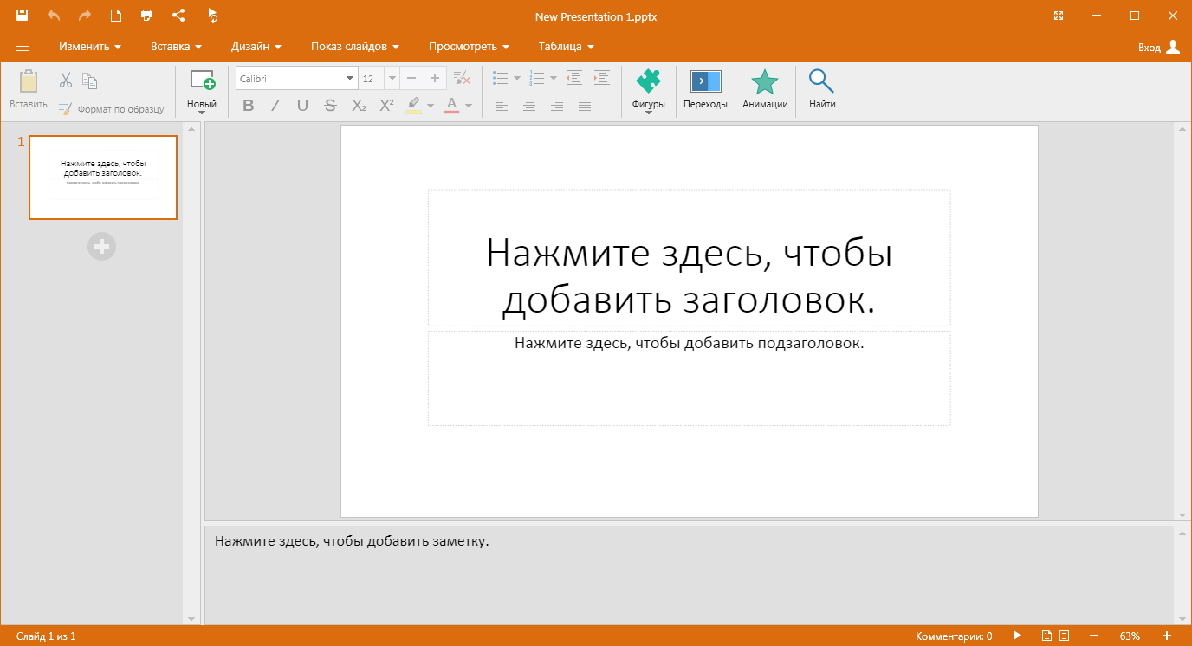Toggle italic text style
The image size is (1192, 646).
(275, 106)
